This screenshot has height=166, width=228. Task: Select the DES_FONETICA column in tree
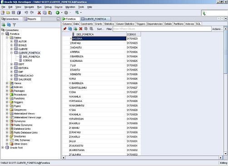pyautogui.click(x=31, y=56)
